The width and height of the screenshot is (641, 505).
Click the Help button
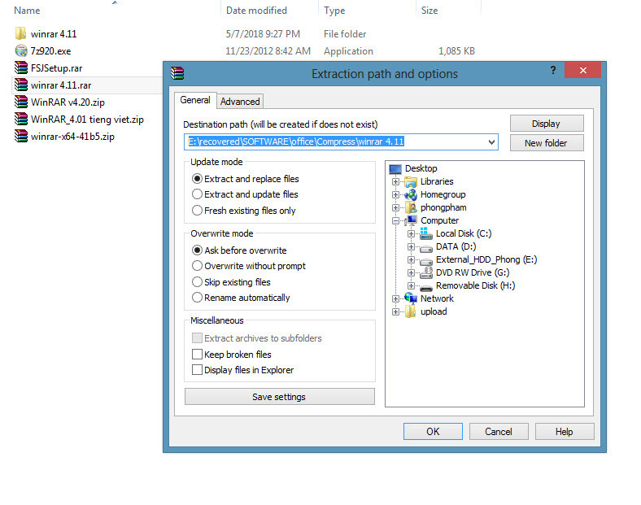[x=565, y=432]
